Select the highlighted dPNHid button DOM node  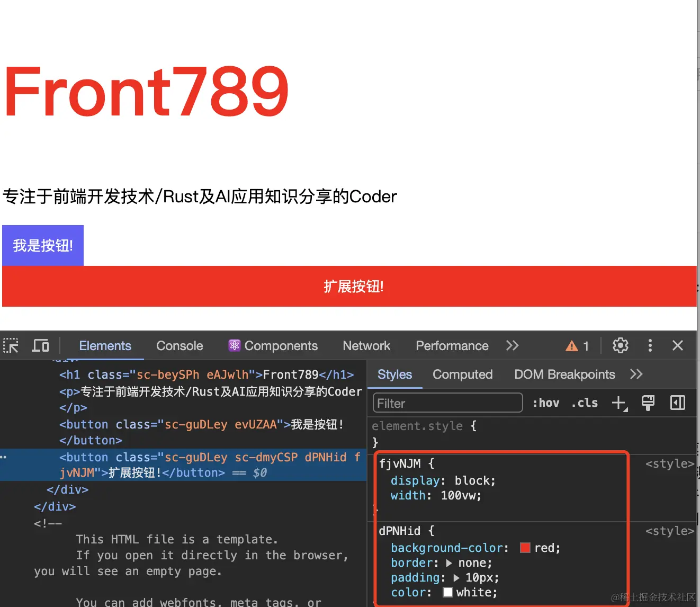point(183,465)
